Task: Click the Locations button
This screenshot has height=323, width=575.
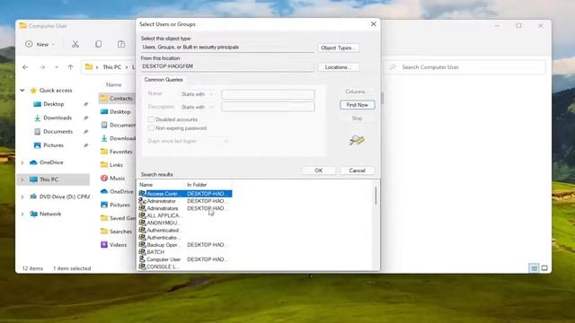Action: pyautogui.click(x=338, y=67)
